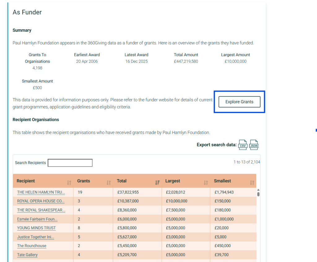Image resolution: width=317 pixels, height=262 pixels.
Task: Export search data as JSON
Action: [x=254, y=145]
